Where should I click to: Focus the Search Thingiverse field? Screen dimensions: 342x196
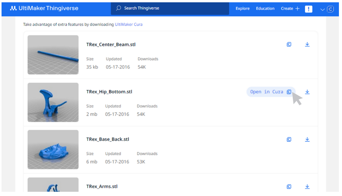tap(170, 8)
